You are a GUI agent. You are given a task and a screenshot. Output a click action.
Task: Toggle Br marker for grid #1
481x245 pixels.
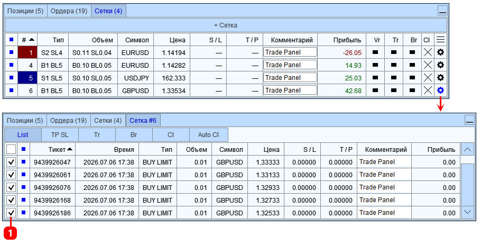pos(412,52)
